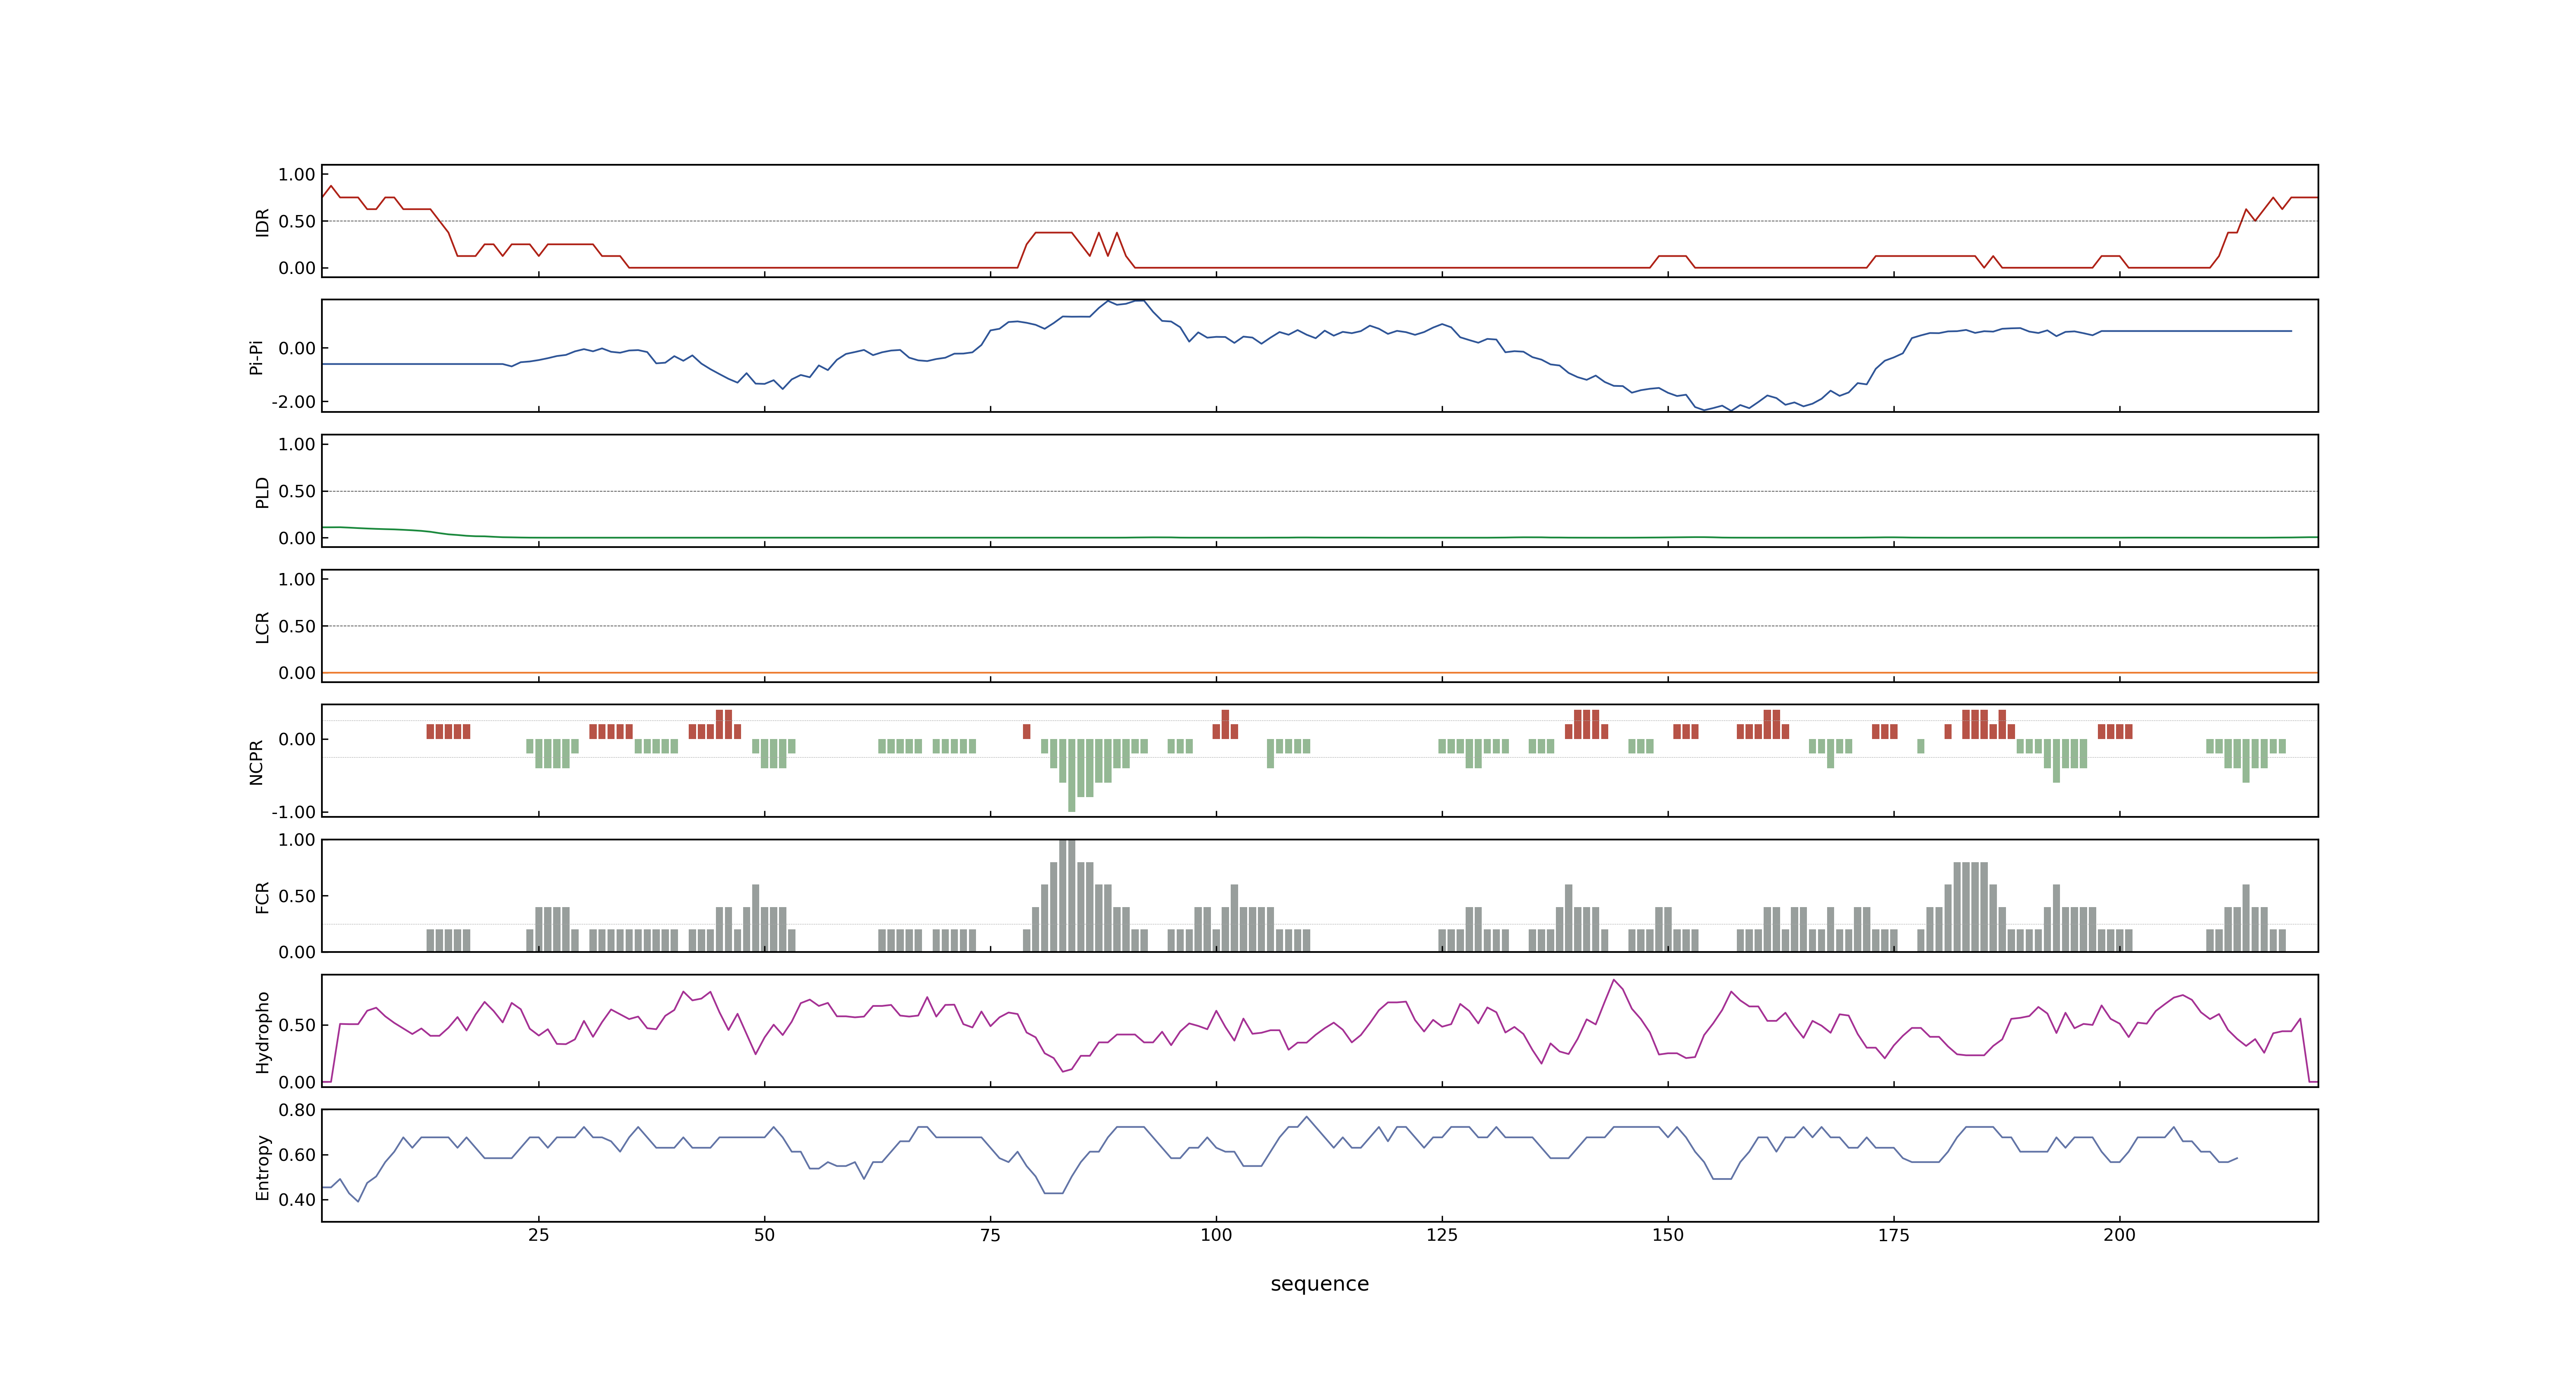Click the x-axis tick label 125

click(x=1442, y=1234)
